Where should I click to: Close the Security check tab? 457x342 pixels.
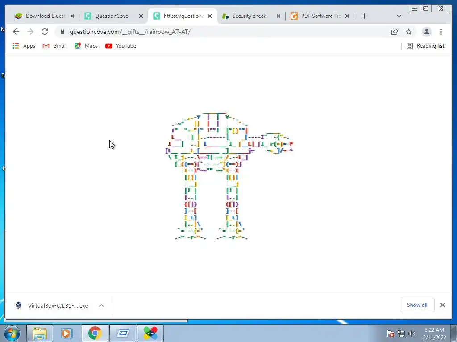click(278, 16)
